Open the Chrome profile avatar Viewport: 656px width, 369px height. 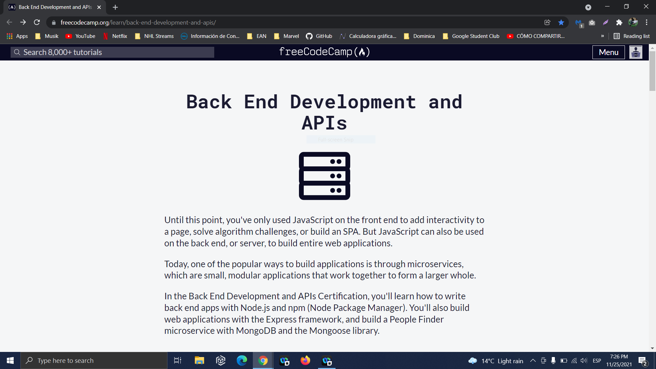pyautogui.click(x=633, y=23)
